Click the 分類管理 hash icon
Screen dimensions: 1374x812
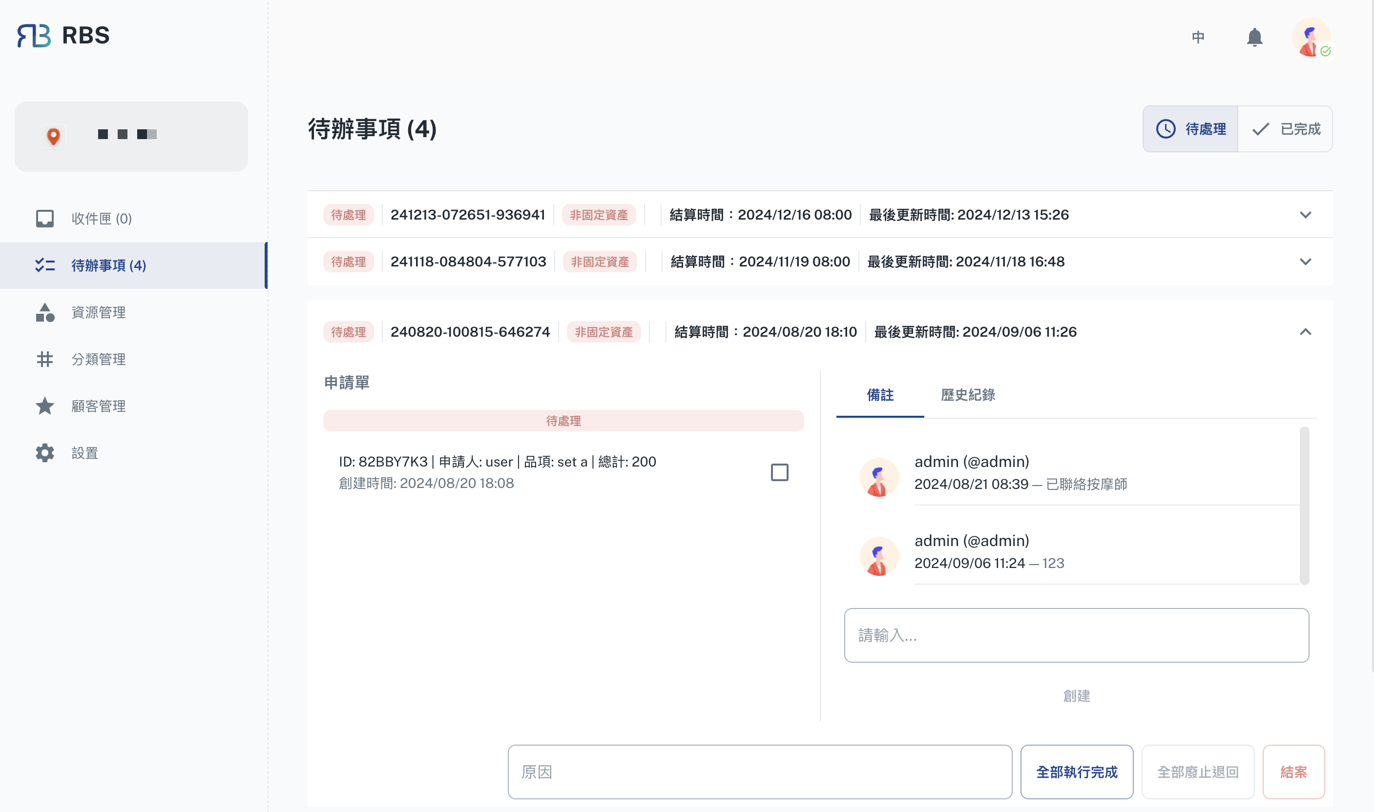tap(45, 359)
